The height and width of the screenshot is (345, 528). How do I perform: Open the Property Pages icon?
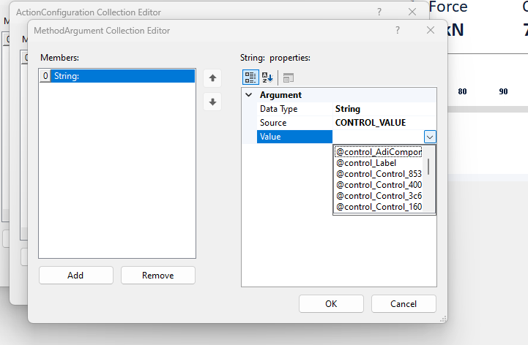(288, 77)
